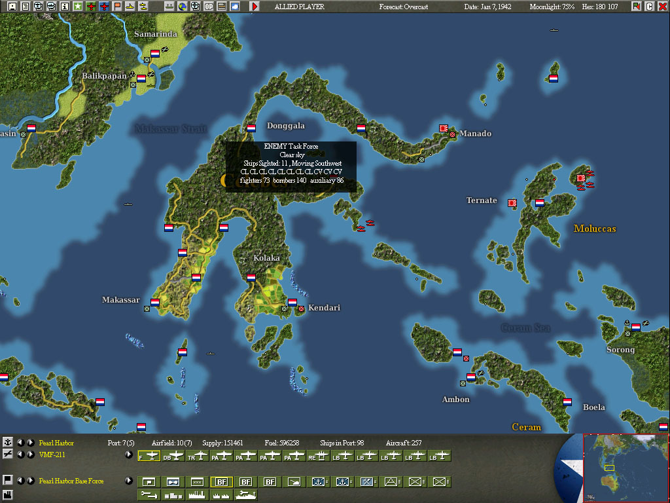670x503 pixels.
Task: Go to next unit after Pearl Harbor Base Force
Action: click(30, 480)
